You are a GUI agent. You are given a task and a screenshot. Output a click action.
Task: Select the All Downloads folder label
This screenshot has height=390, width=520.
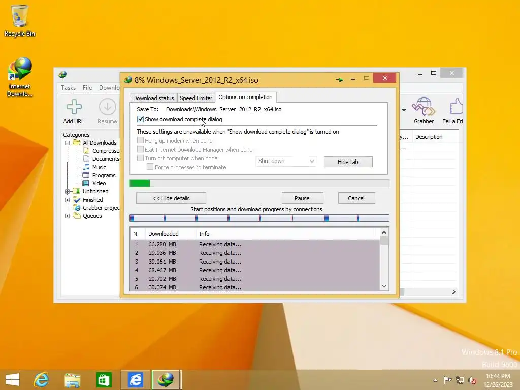(x=100, y=143)
